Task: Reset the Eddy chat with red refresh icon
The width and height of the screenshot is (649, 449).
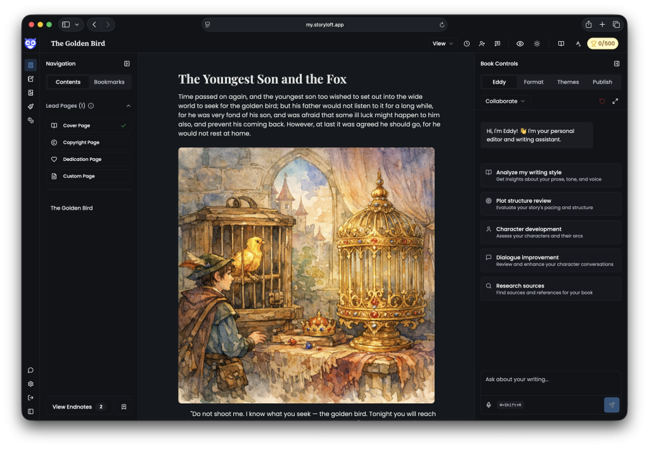Action: click(x=602, y=101)
